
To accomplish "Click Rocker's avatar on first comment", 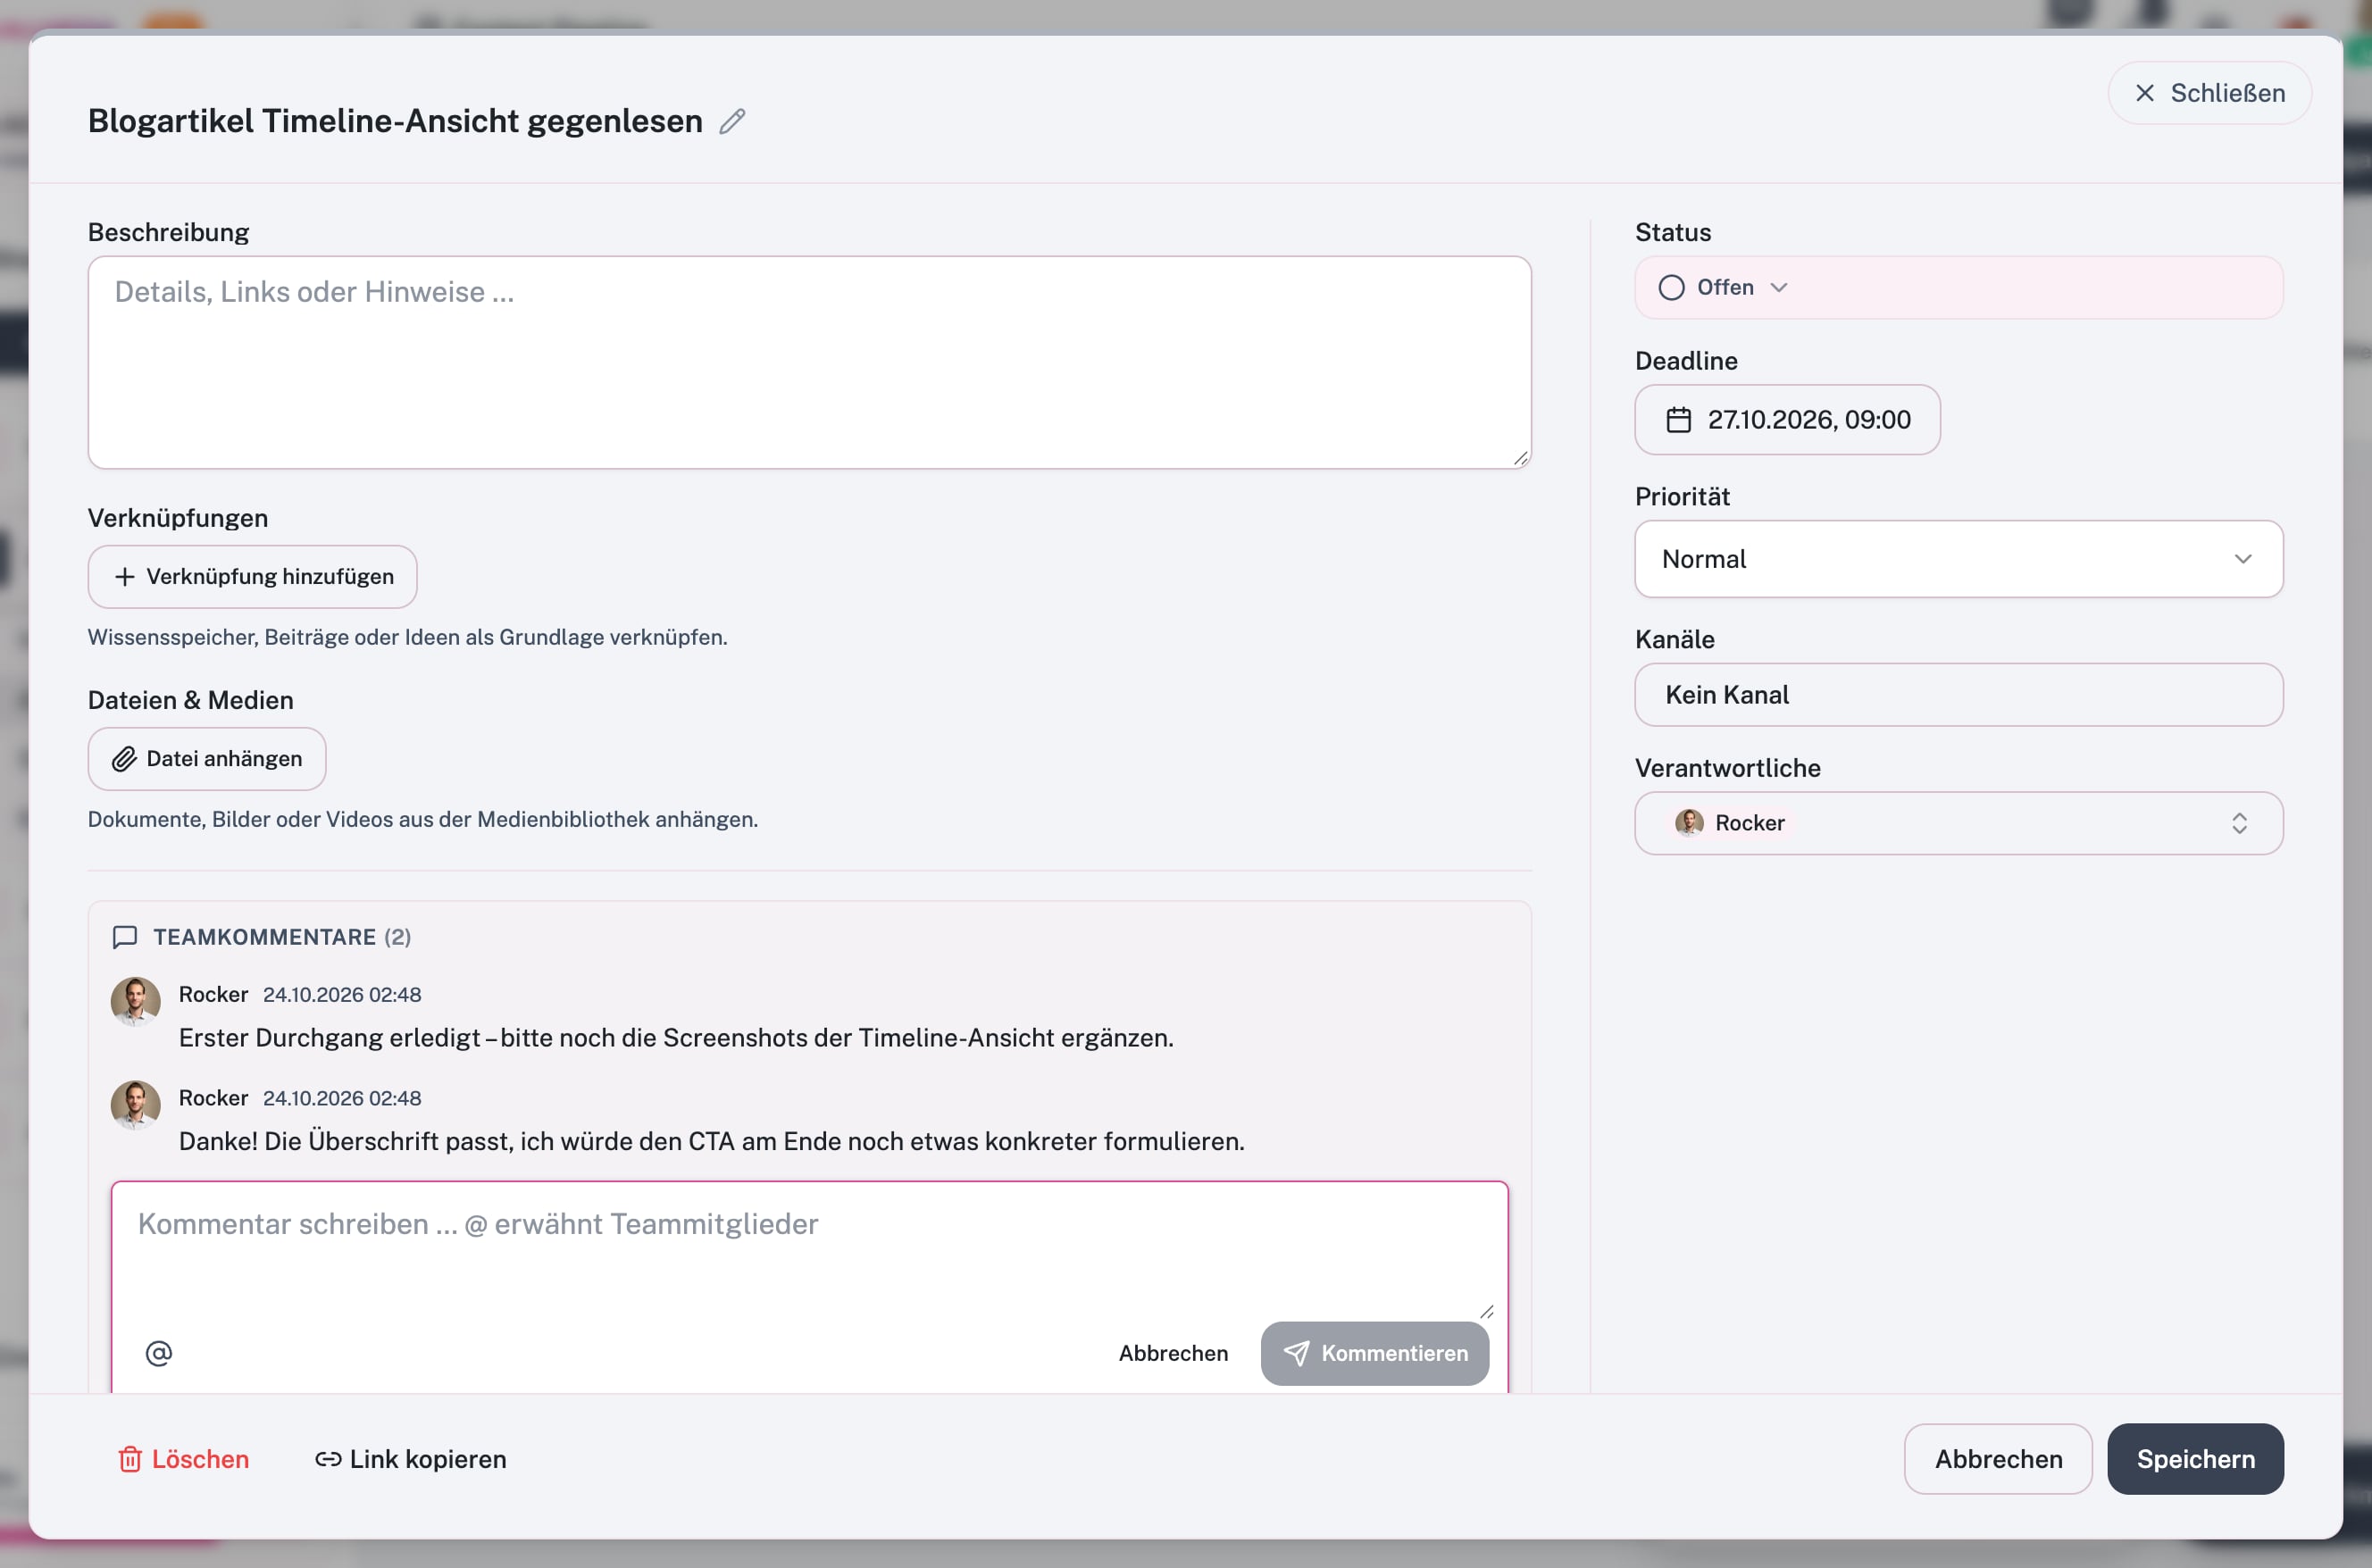I will click(x=135, y=1002).
